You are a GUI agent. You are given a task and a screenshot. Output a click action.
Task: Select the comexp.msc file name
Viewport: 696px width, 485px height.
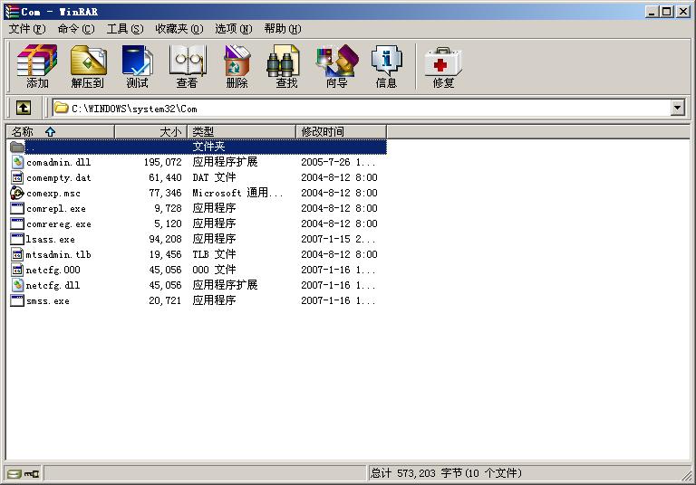53,194
